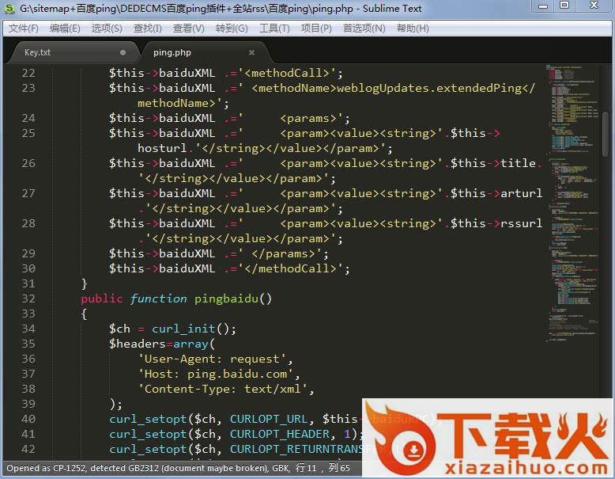This screenshot has width=615, height=479.
Task: Click the 'User-Agent: request' string
Action: pos(212,359)
